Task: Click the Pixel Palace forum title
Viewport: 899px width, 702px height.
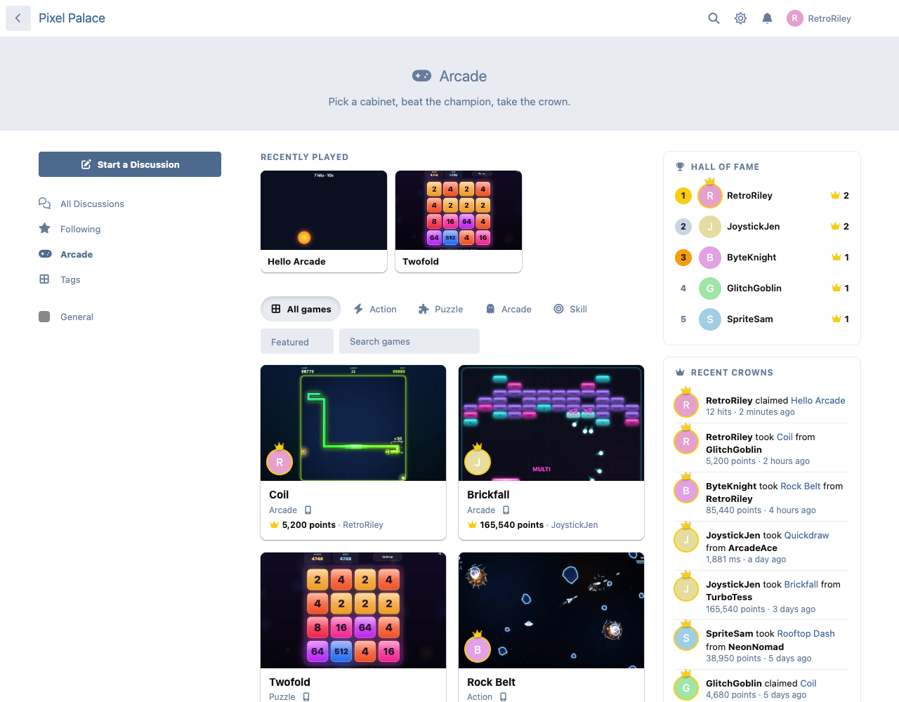Action: (72, 18)
